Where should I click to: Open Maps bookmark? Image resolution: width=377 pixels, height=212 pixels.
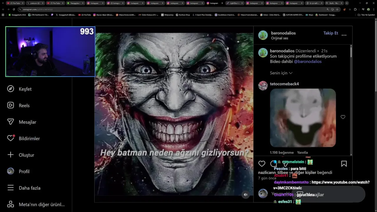point(309,15)
